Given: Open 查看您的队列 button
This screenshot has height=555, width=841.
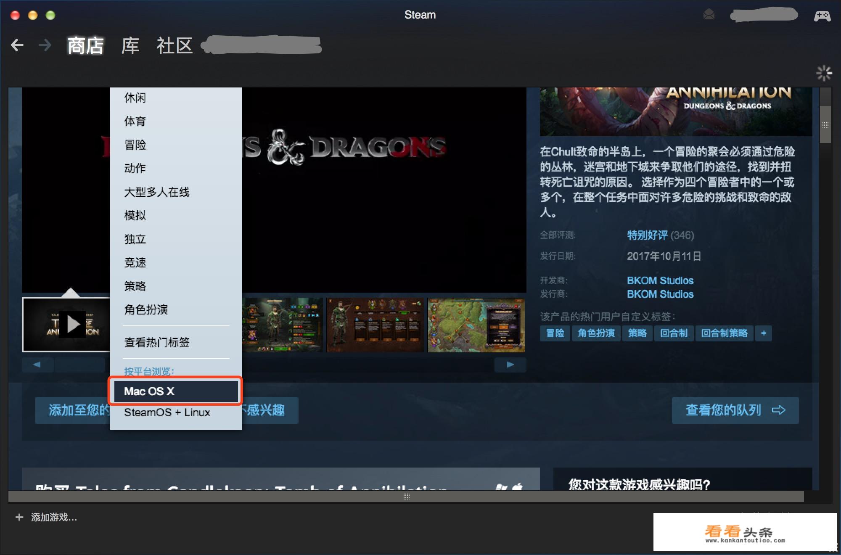Looking at the screenshot, I should pyautogui.click(x=735, y=410).
